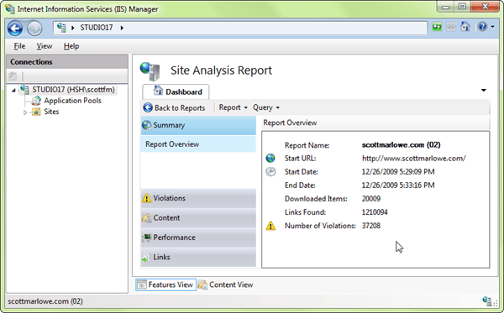Click the Number of Violations value 37208
The width and height of the screenshot is (504, 313).
371,226
